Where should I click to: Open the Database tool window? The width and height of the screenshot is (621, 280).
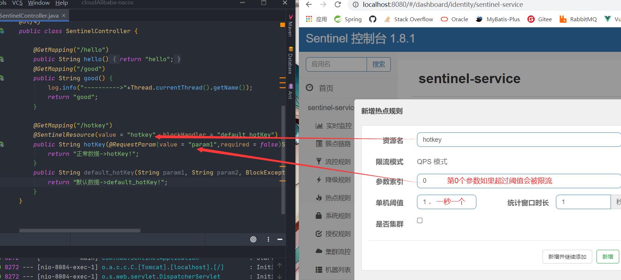(x=290, y=60)
